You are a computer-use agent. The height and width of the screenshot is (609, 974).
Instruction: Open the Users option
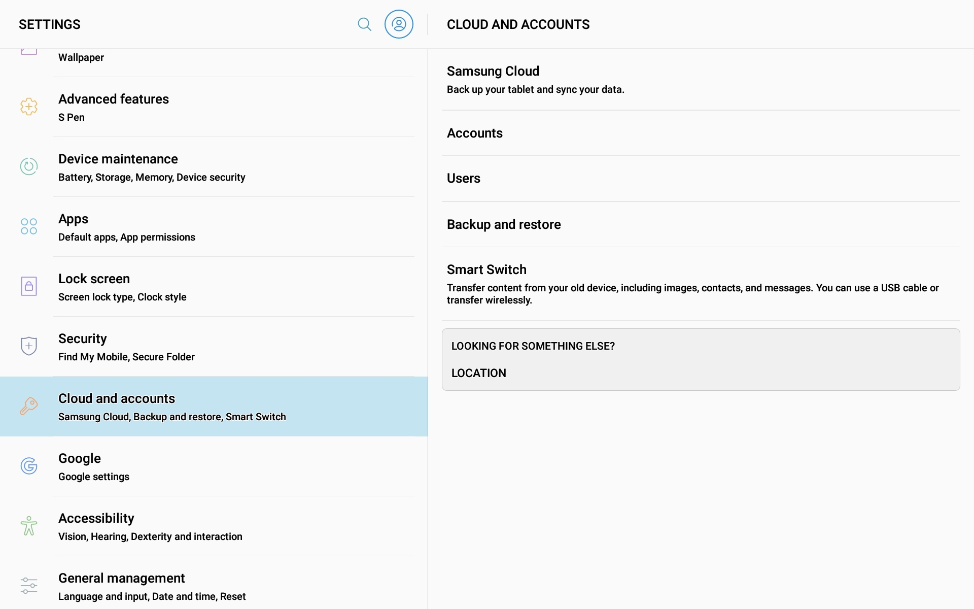pyautogui.click(x=701, y=179)
